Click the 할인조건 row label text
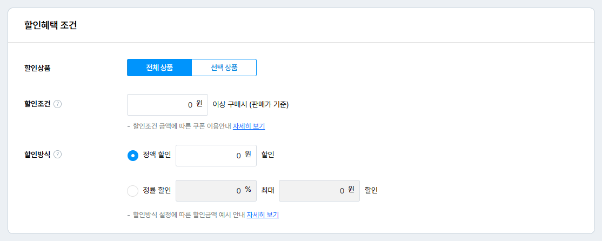 [37, 104]
